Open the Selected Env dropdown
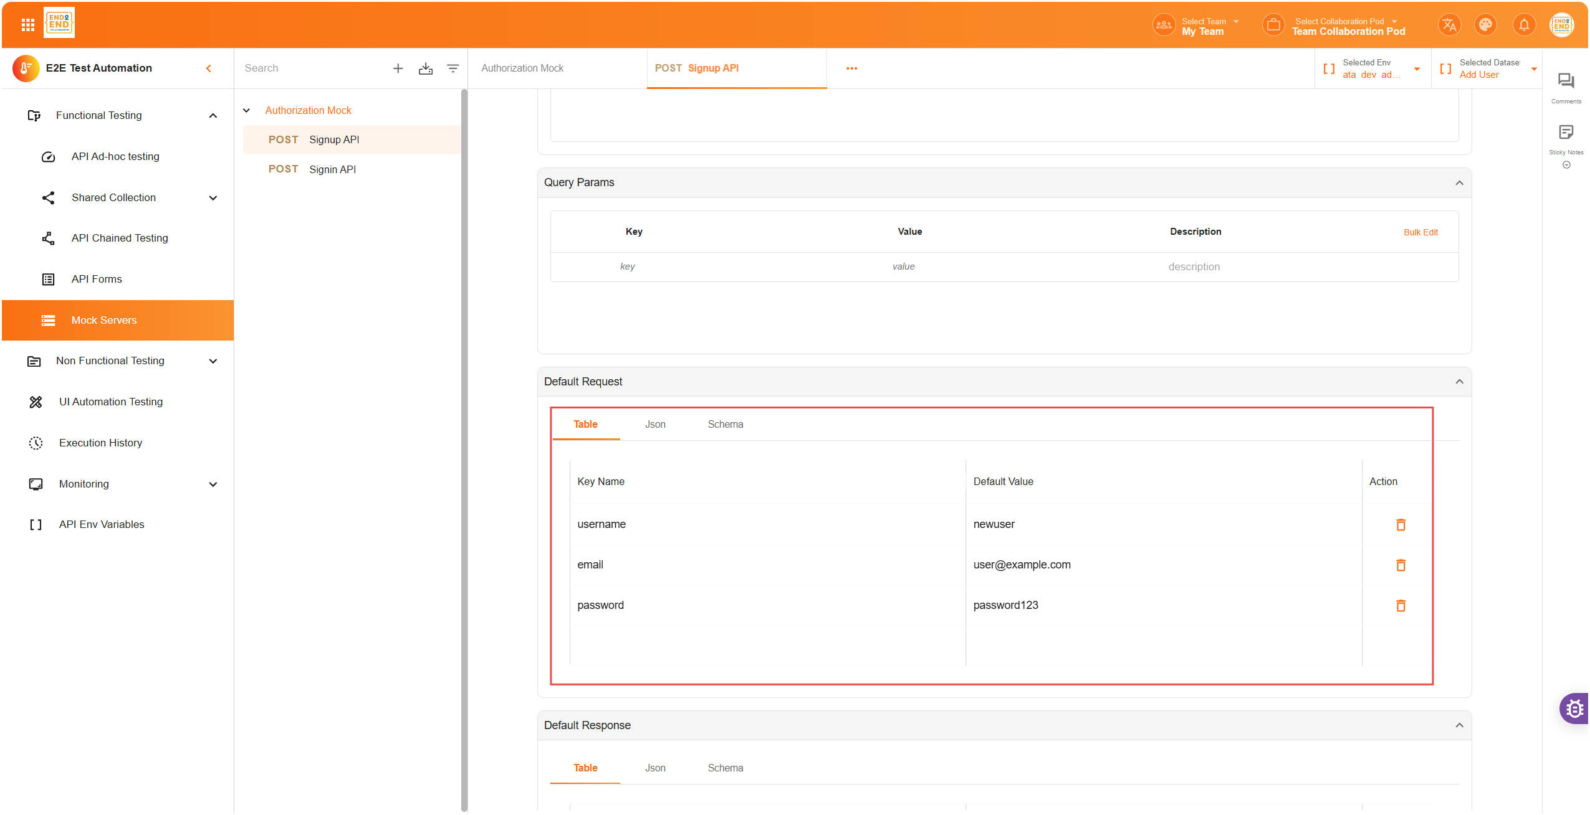The image size is (1590, 815). [x=1417, y=69]
